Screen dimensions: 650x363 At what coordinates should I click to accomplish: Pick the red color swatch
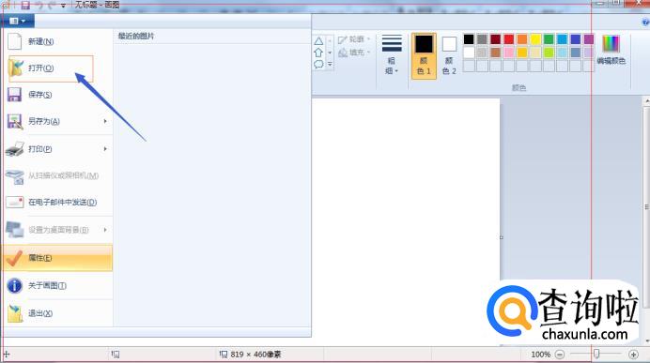tap(509, 39)
